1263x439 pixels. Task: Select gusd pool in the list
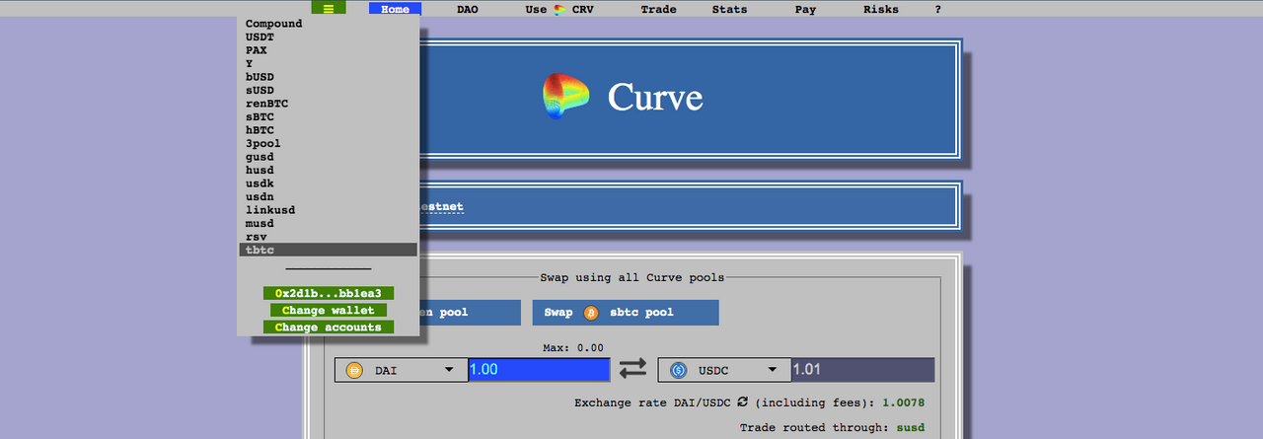click(328, 157)
